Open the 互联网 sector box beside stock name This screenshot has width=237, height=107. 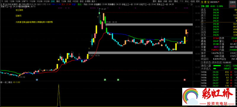(233, 2)
